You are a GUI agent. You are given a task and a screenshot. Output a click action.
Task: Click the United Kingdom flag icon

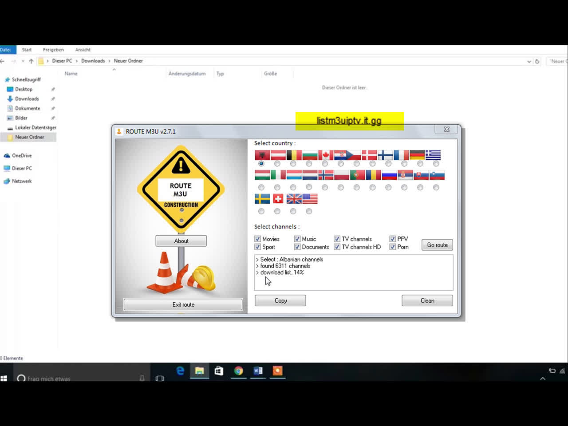click(x=294, y=199)
